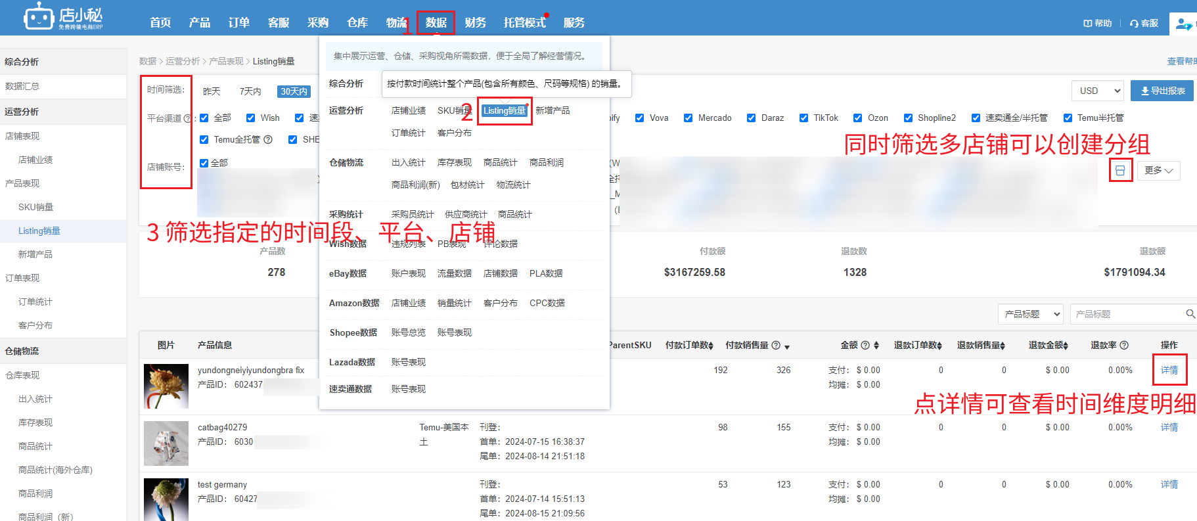
Task: Uncheck the Vova platform checkbox
Action: pos(639,118)
